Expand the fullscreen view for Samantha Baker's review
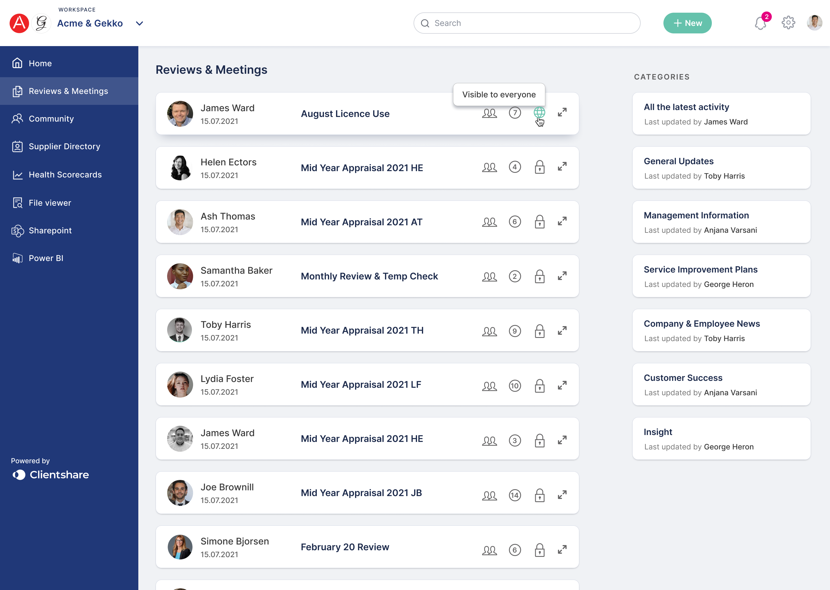Screen dimensions: 830x590 561,276
